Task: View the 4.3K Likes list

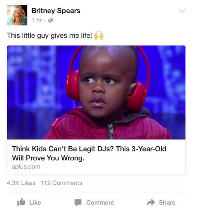Action: point(21,183)
